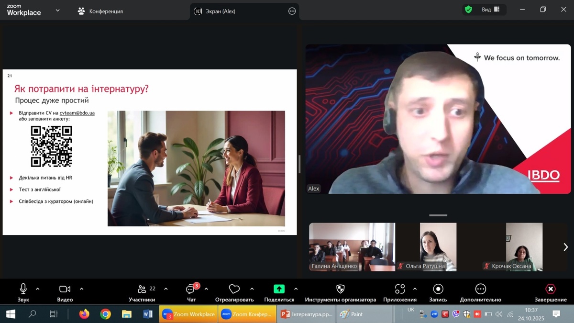Open the Приложения apps icon
This screenshot has width=574, height=323.
[x=400, y=290]
